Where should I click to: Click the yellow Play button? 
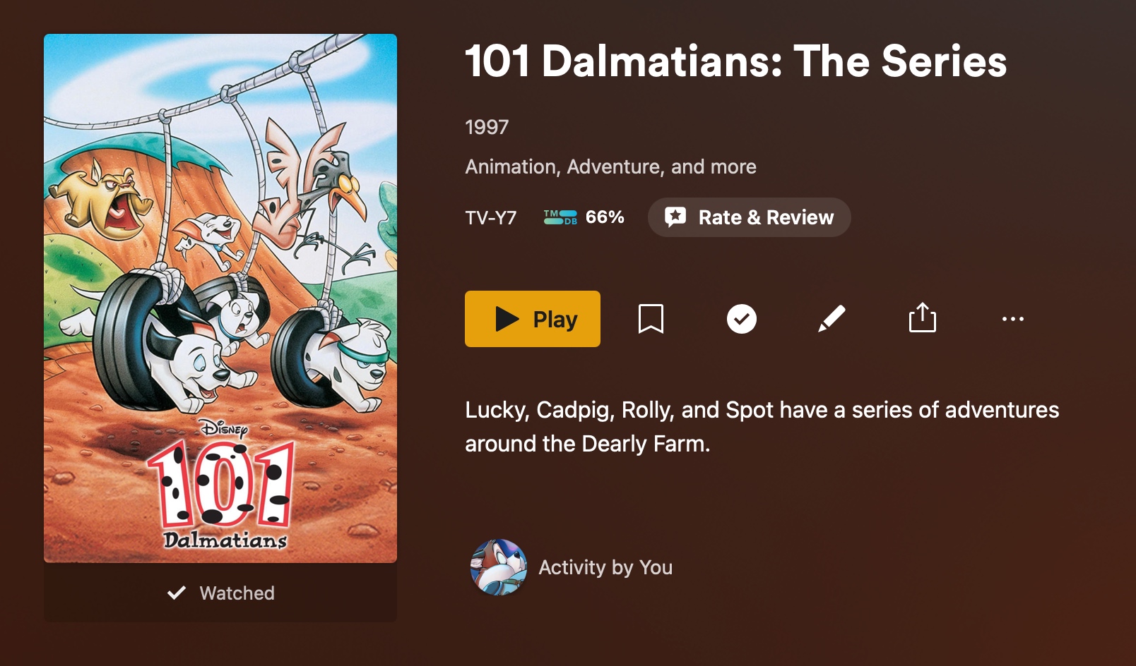[532, 319]
